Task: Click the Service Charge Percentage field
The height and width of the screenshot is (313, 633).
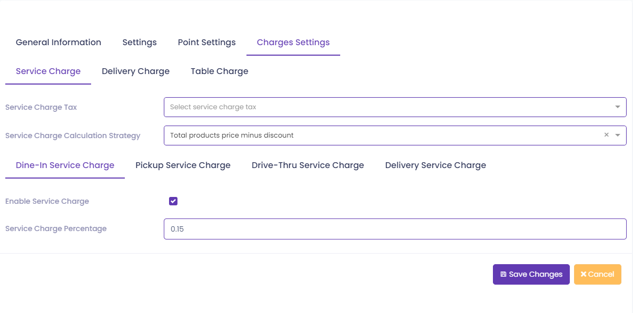Action: point(395,229)
